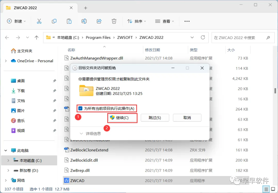This screenshot has width=278, height=193.
Task: Open the New (新建) dropdown
Action: [x=16, y=21]
